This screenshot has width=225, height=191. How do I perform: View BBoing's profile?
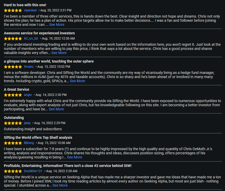click(29, 143)
